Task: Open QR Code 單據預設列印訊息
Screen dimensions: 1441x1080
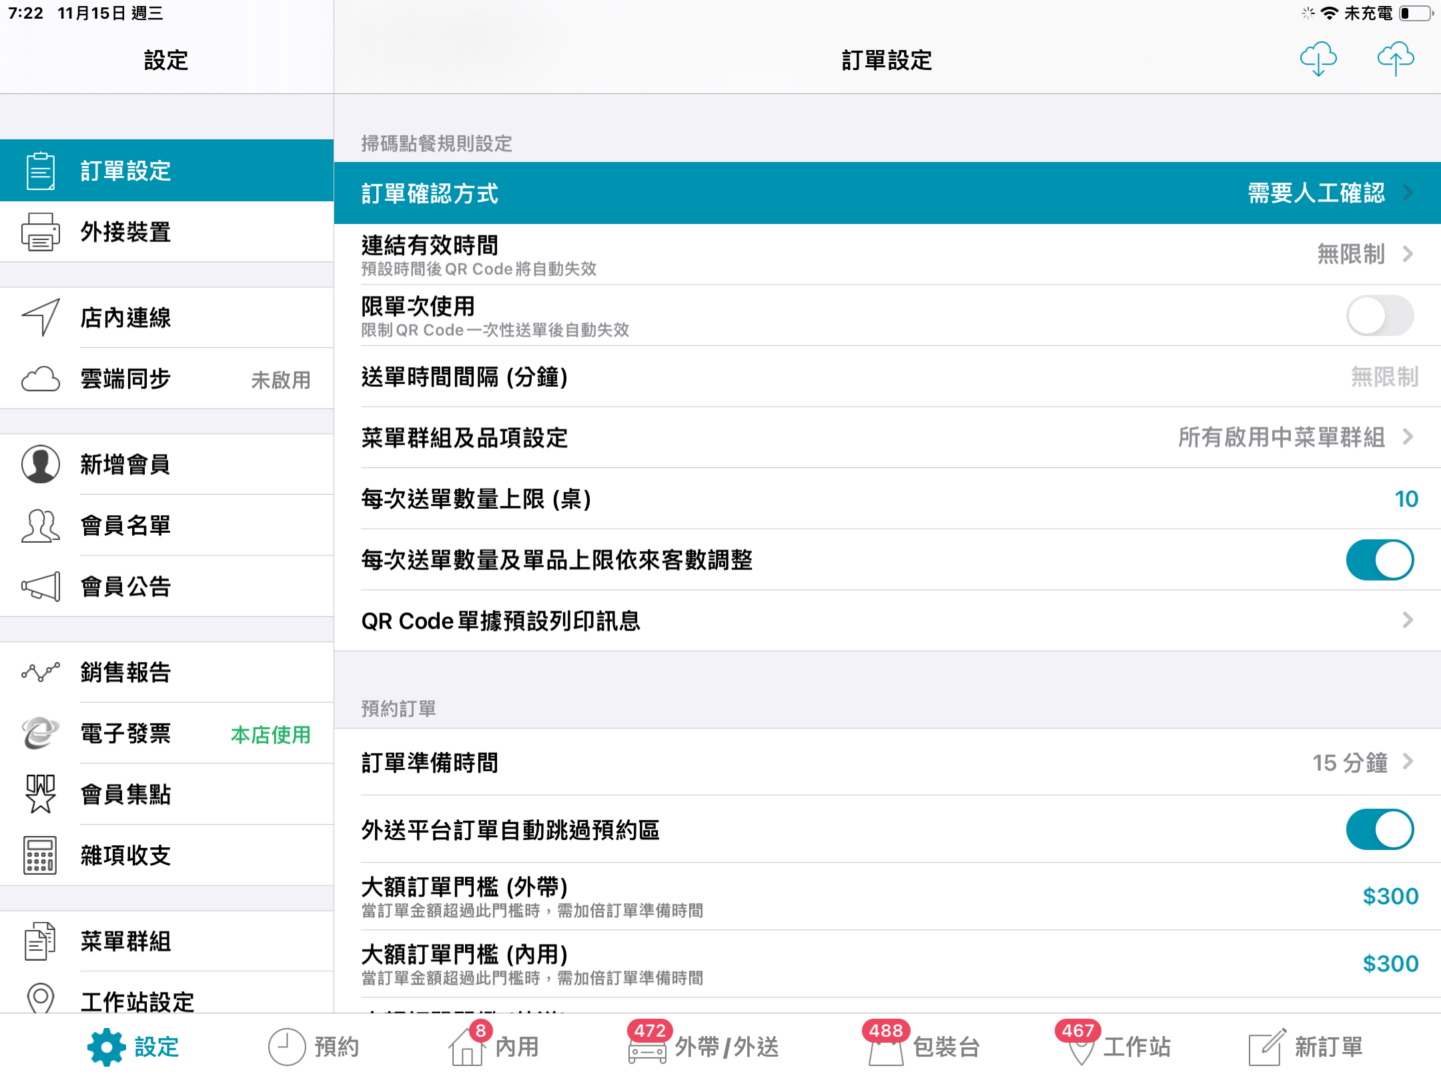Action: (887, 621)
